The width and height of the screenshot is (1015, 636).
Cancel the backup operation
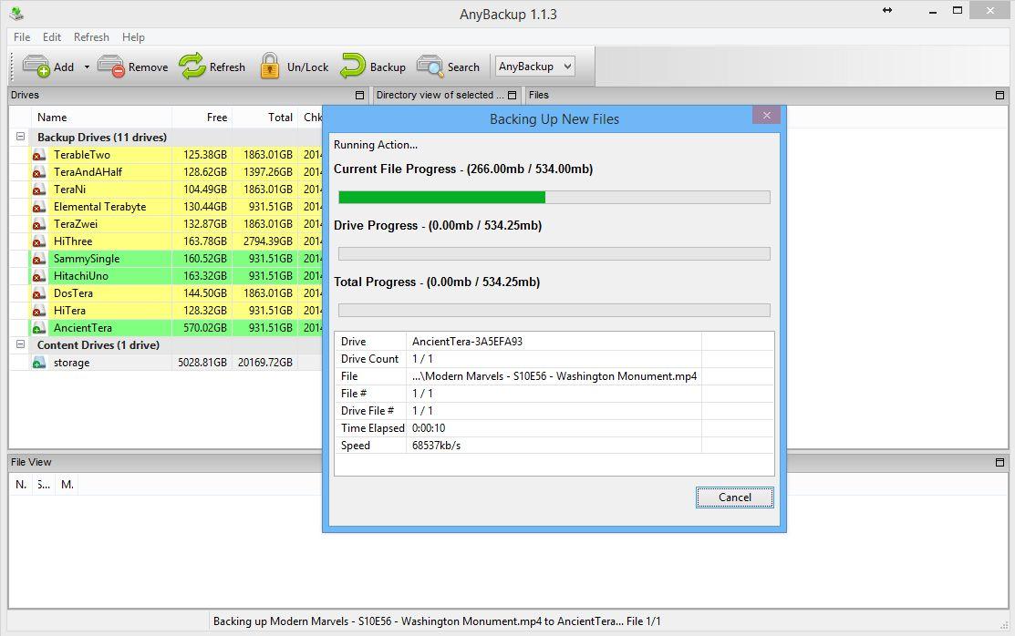click(x=735, y=497)
